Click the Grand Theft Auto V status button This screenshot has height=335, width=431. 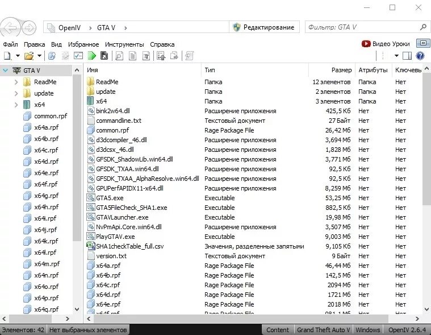tap(323, 330)
